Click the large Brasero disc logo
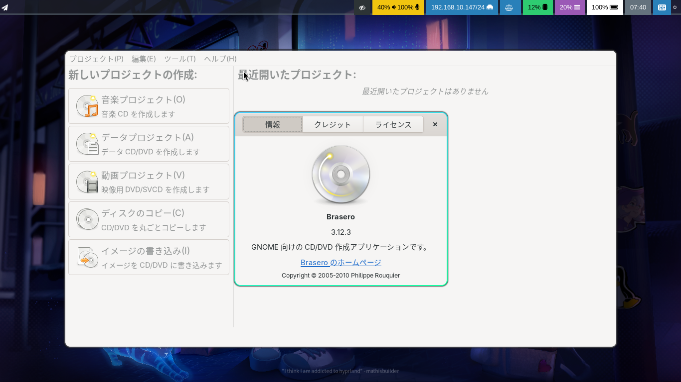681x382 pixels. pos(341,175)
